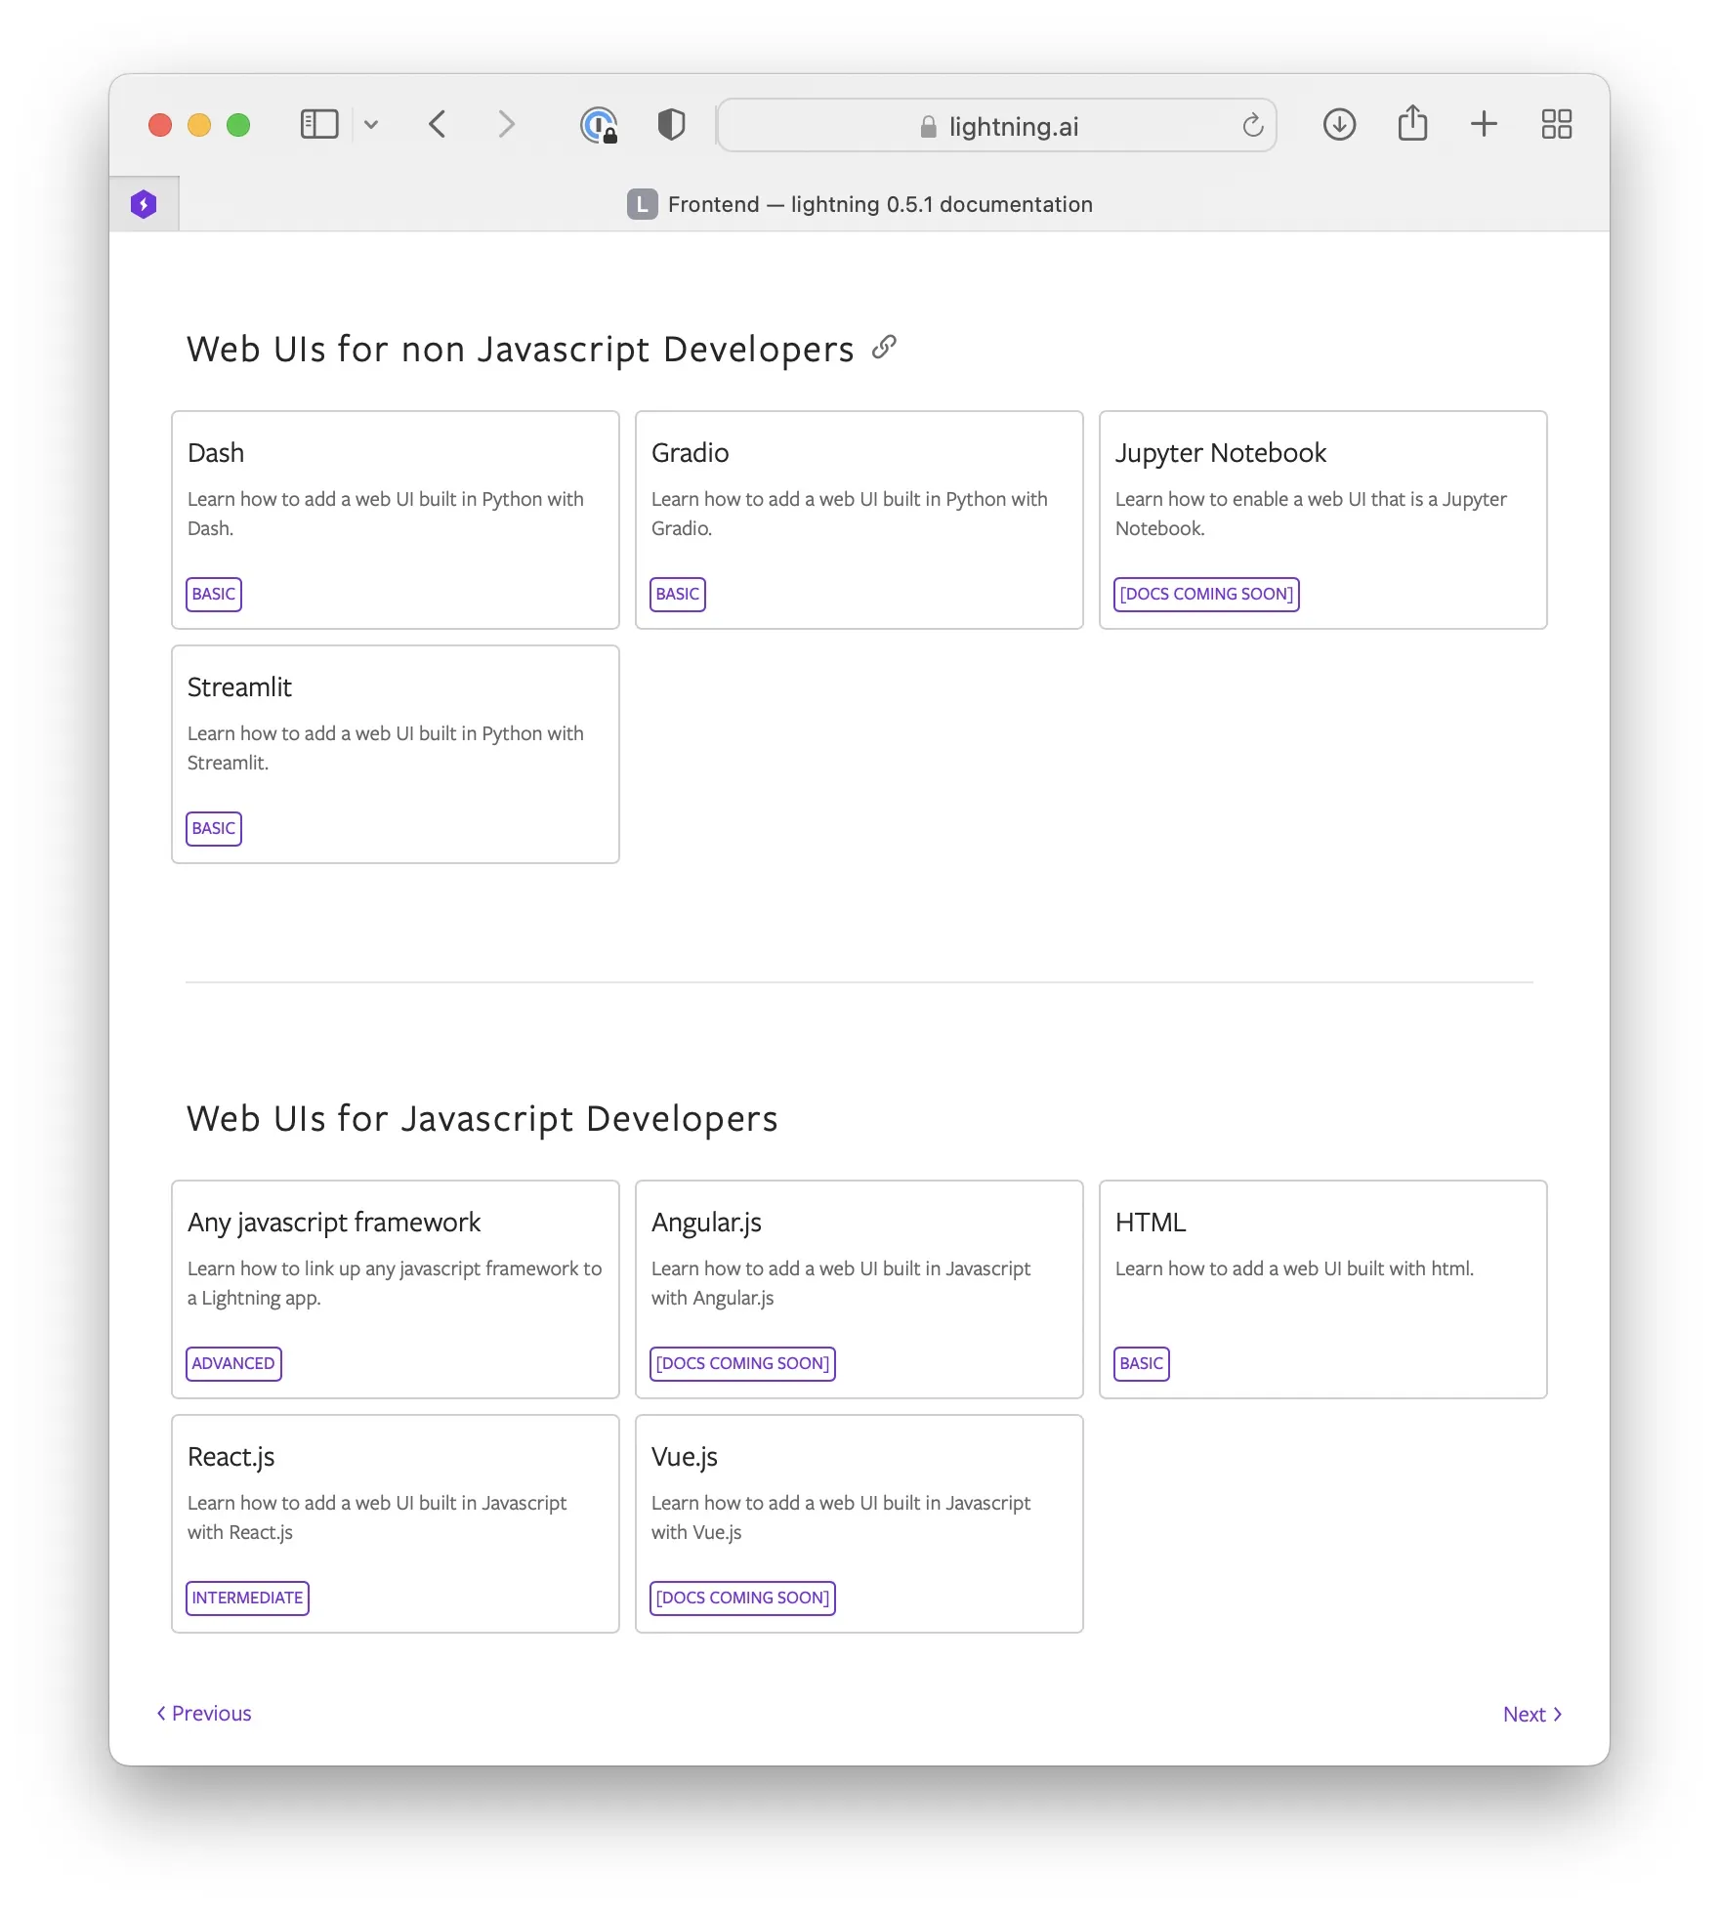Click DOCS COMING SOON tag on Angular.js card
This screenshot has height=1910, width=1719.
coord(743,1363)
